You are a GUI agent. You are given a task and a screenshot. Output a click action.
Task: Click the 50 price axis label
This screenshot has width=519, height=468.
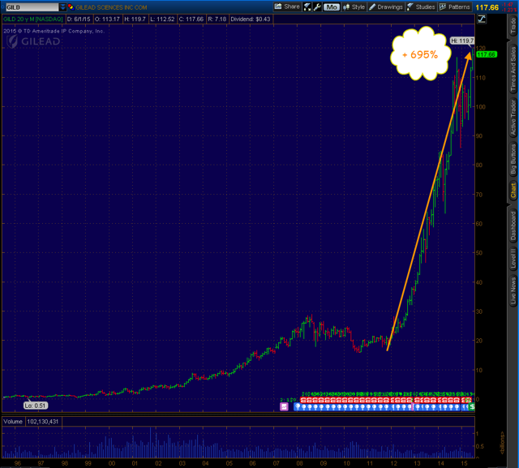479,253
